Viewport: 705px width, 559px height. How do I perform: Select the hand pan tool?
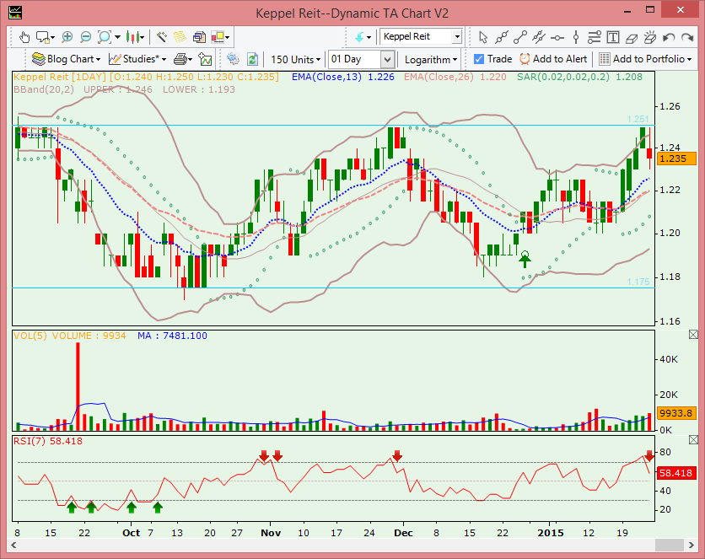click(x=24, y=37)
